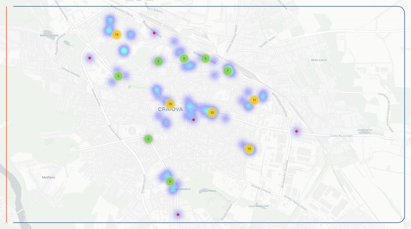Click the Calea Bucuresti road label

coord(341,136)
